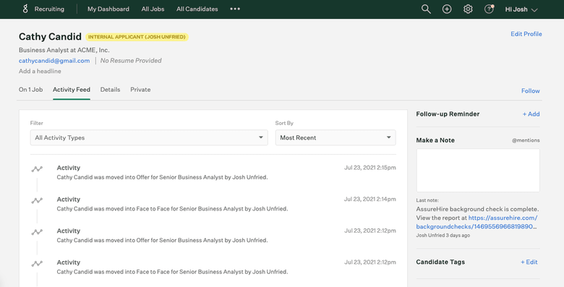Go to All Candidates in navigation
The height and width of the screenshot is (287, 564).
197,9
